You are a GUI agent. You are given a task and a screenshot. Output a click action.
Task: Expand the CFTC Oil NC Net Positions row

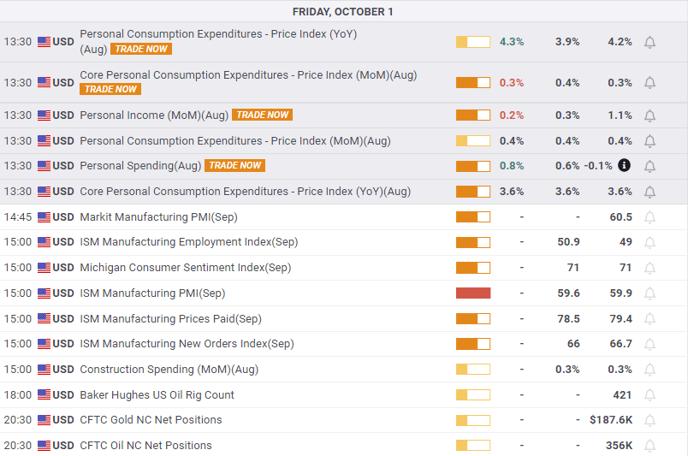(x=145, y=446)
